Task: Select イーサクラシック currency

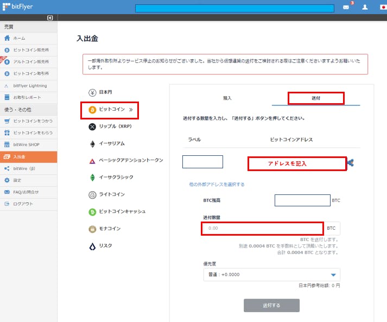Action: (x=111, y=178)
